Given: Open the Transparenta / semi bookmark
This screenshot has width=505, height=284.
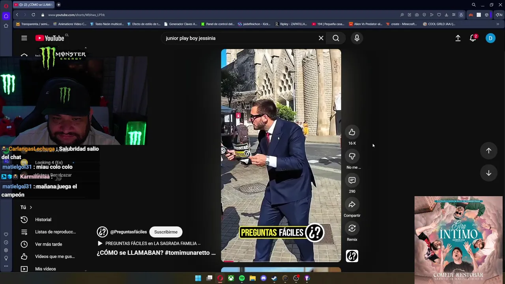Looking at the screenshot, I should coord(32,24).
